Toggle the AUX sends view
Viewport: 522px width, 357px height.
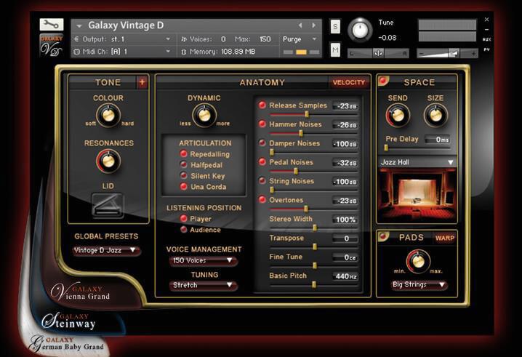[x=486, y=39]
